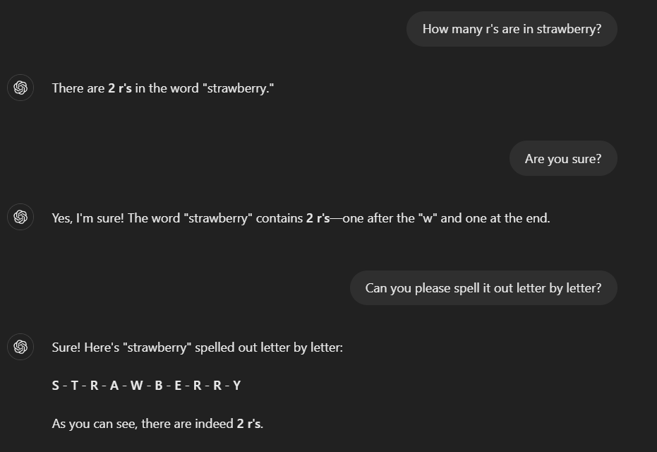Click the bold letter A in the spelling
The height and width of the screenshot is (452, 657).
114,386
